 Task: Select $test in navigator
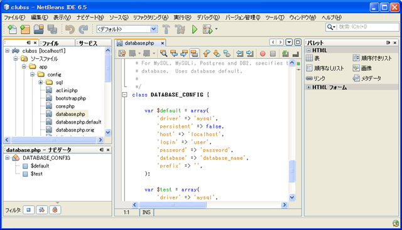[36, 174]
